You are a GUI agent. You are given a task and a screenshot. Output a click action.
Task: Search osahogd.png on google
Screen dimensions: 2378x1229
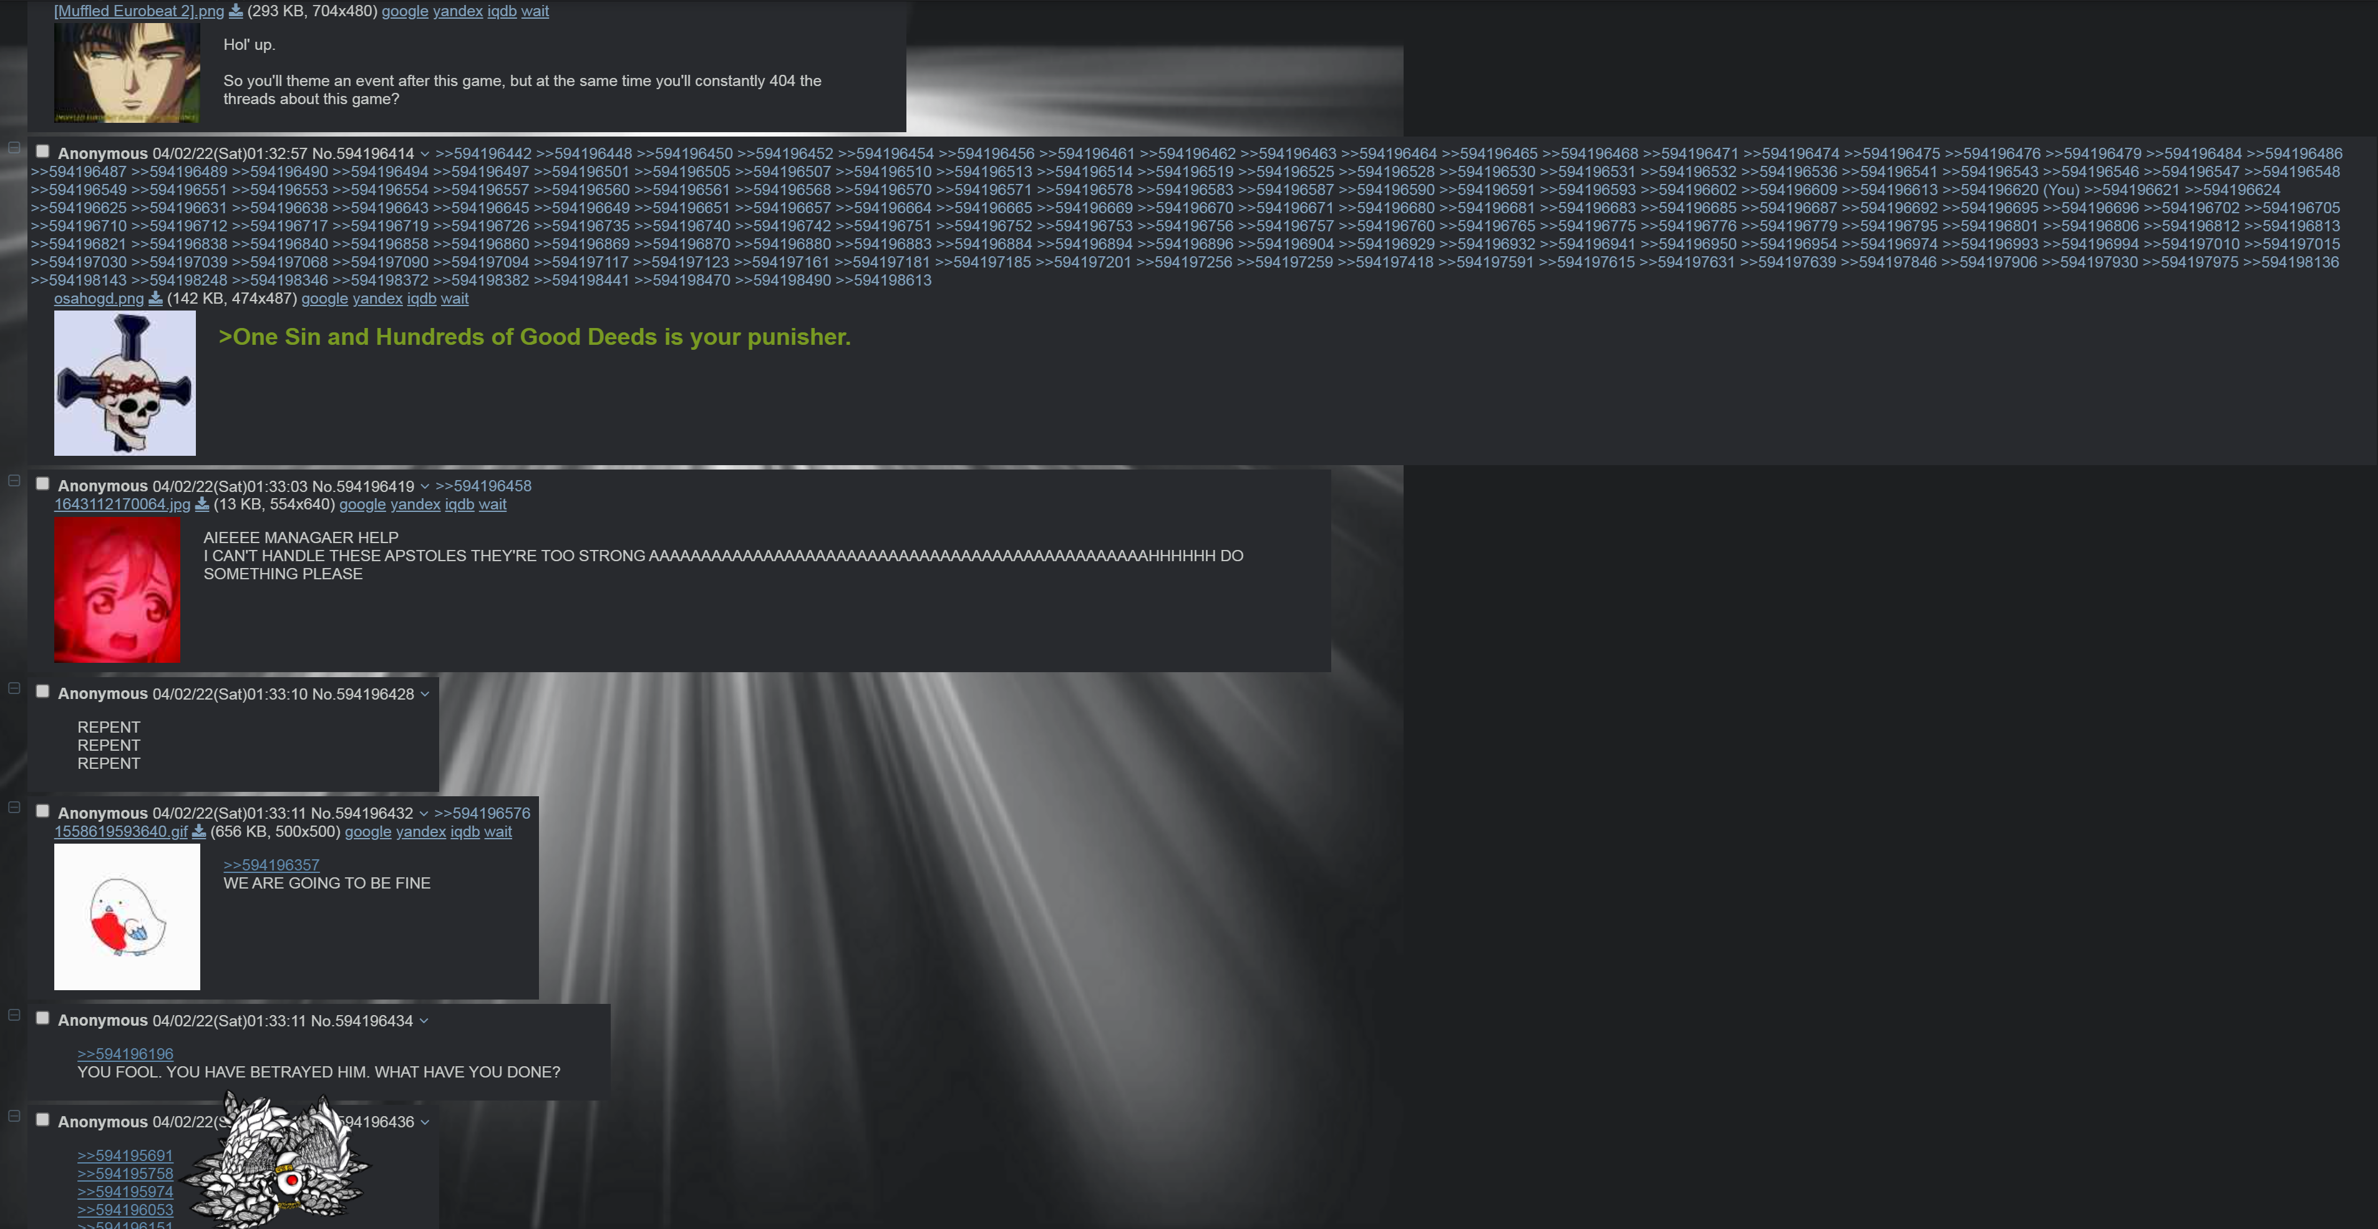click(x=325, y=298)
